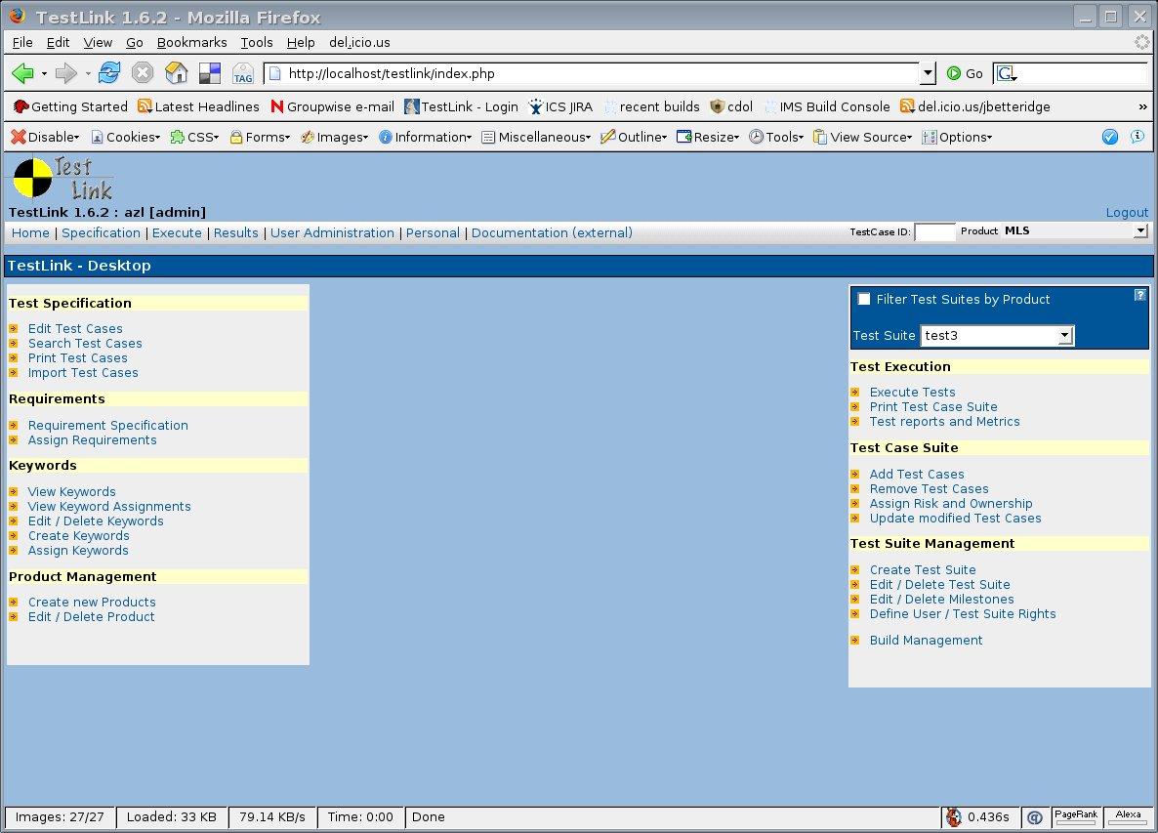
Task: Click the del.icio.us checkered bookmarks icon
Action: (x=210, y=72)
